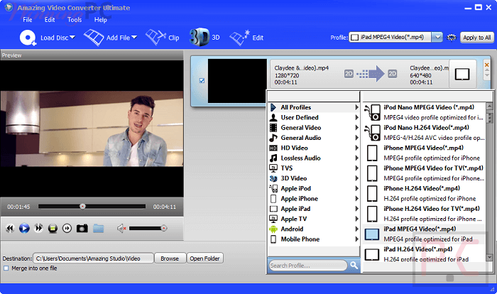
Task: Uncheck the Claydee video file checkbox
Action: click(x=202, y=80)
